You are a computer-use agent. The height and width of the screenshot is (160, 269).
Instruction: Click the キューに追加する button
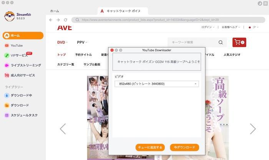pos(150,147)
